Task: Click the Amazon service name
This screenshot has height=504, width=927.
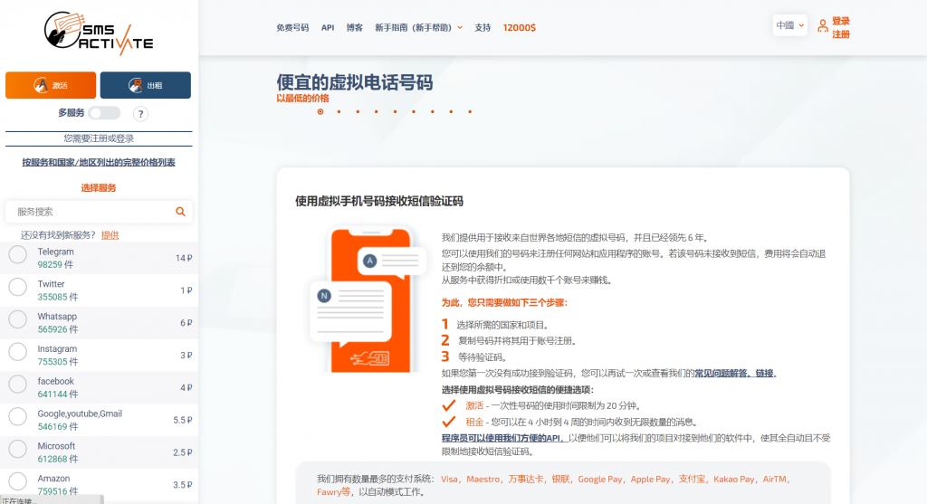Action: coord(53,479)
